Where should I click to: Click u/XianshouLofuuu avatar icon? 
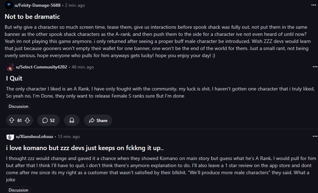click(10, 137)
